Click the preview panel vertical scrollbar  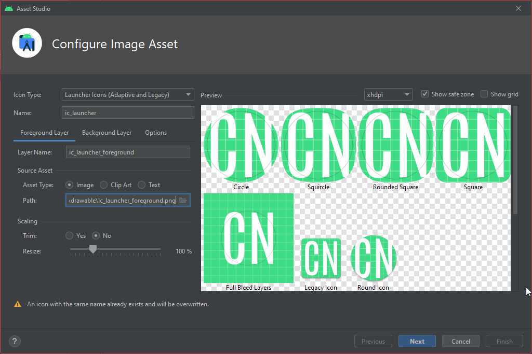point(515,160)
